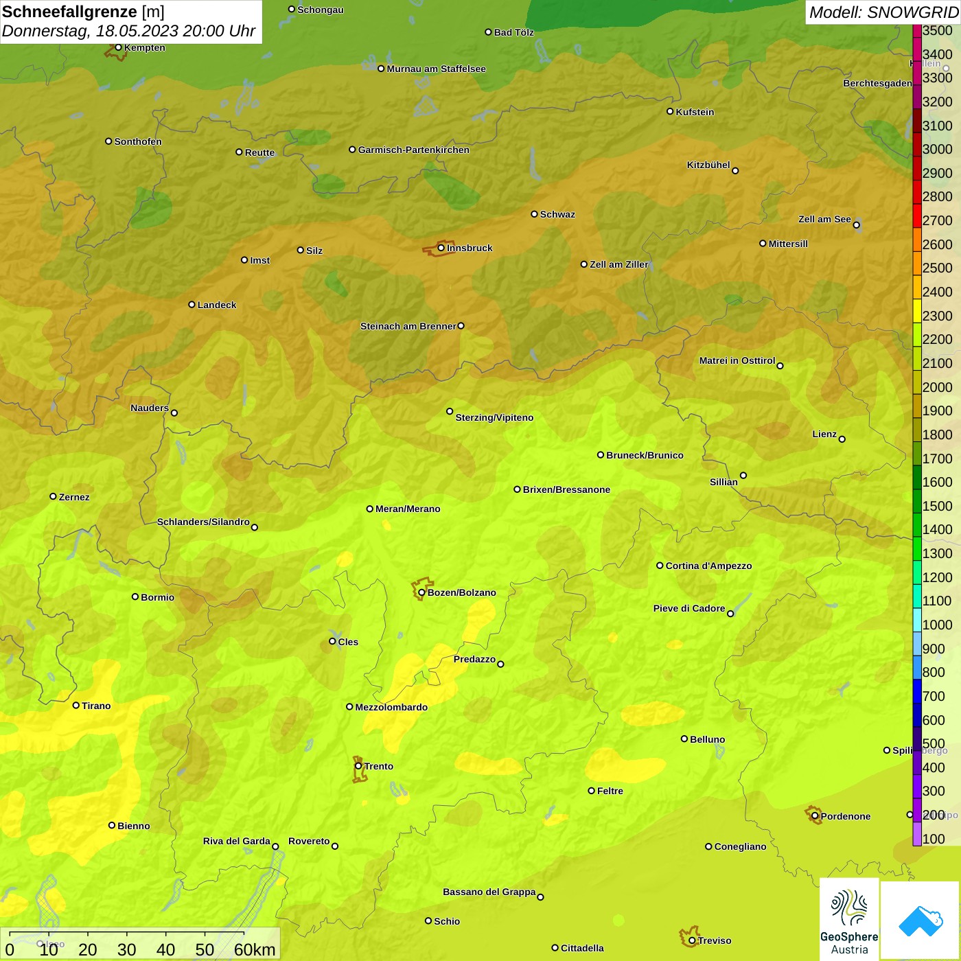Click the 1000 cyan legend swatch
This screenshot has height=961, width=961.
[x=917, y=620]
